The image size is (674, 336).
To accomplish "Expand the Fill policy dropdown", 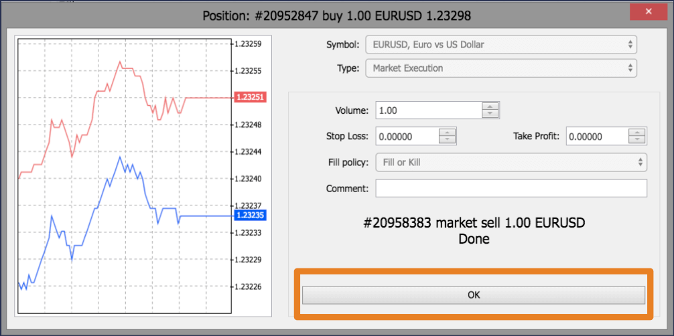I will (511, 162).
